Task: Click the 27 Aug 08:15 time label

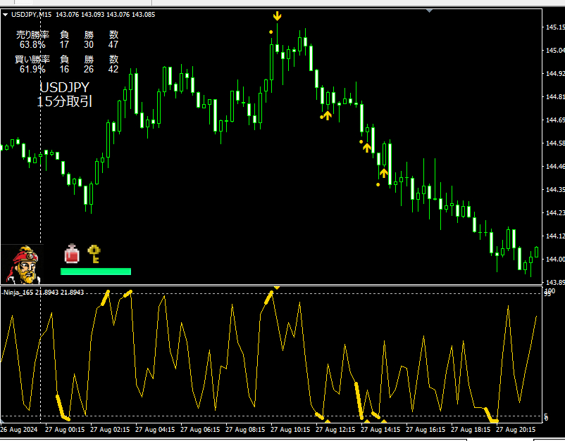Action: 245,430
